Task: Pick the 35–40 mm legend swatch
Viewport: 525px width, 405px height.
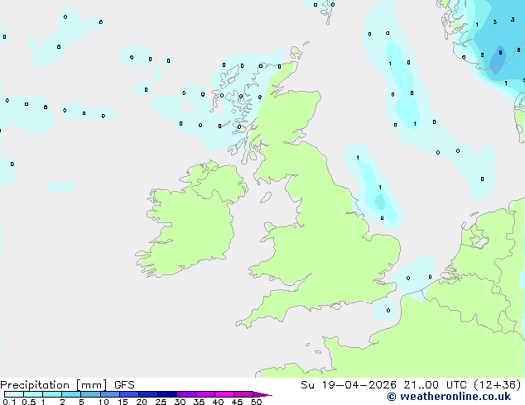Action: [x=205, y=394]
